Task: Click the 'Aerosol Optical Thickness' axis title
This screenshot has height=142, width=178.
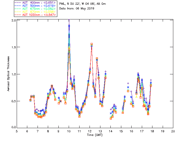Action: (x=8, y=74)
